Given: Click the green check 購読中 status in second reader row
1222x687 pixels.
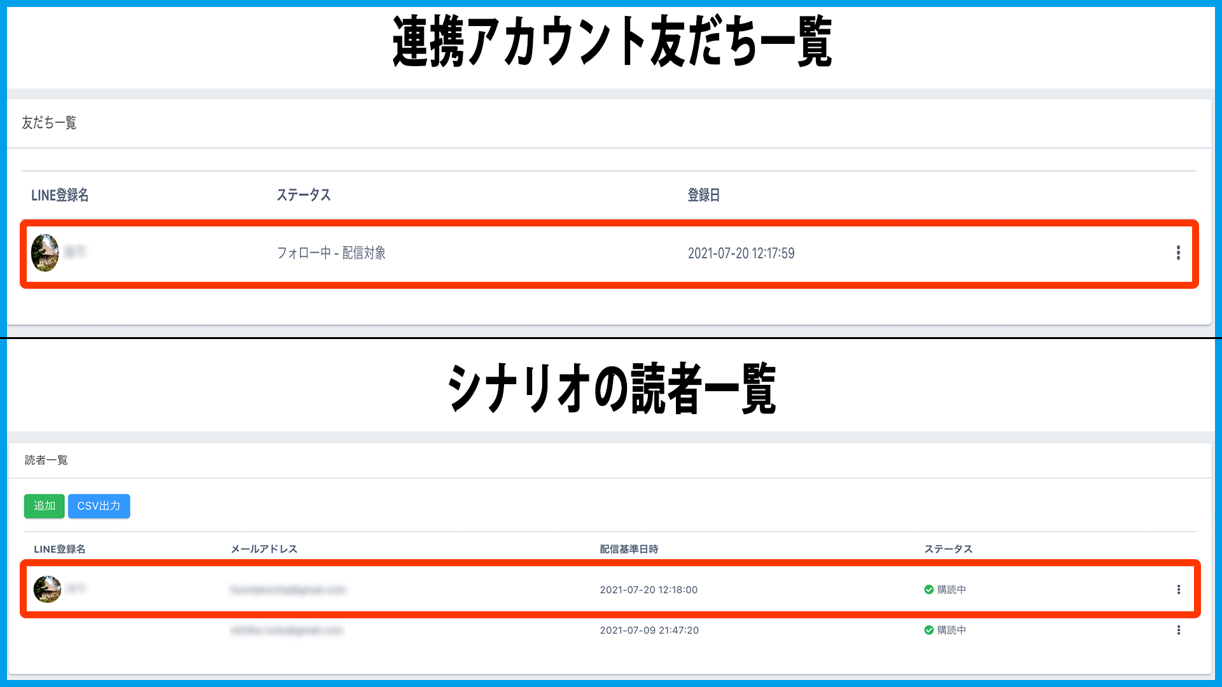Looking at the screenshot, I should [945, 630].
